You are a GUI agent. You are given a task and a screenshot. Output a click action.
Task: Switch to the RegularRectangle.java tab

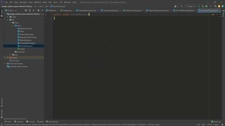coord(87,10)
